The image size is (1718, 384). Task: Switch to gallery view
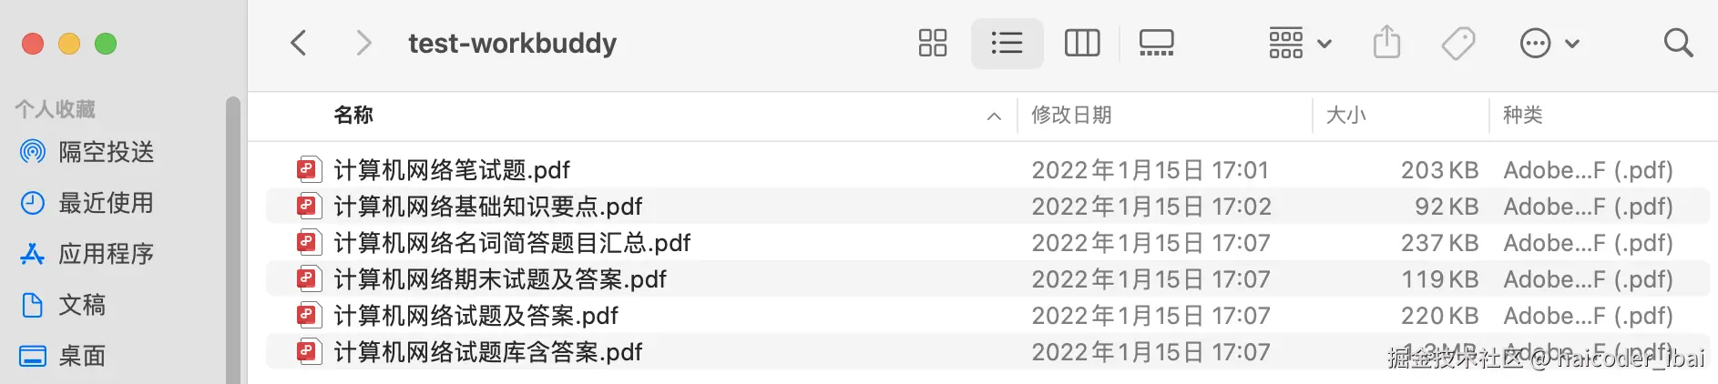(x=1156, y=43)
